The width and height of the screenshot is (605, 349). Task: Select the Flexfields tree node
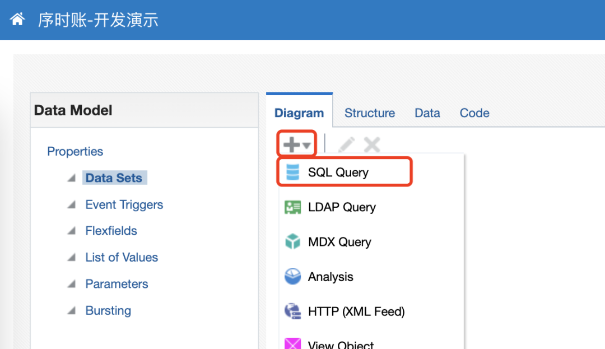(111, 231)
